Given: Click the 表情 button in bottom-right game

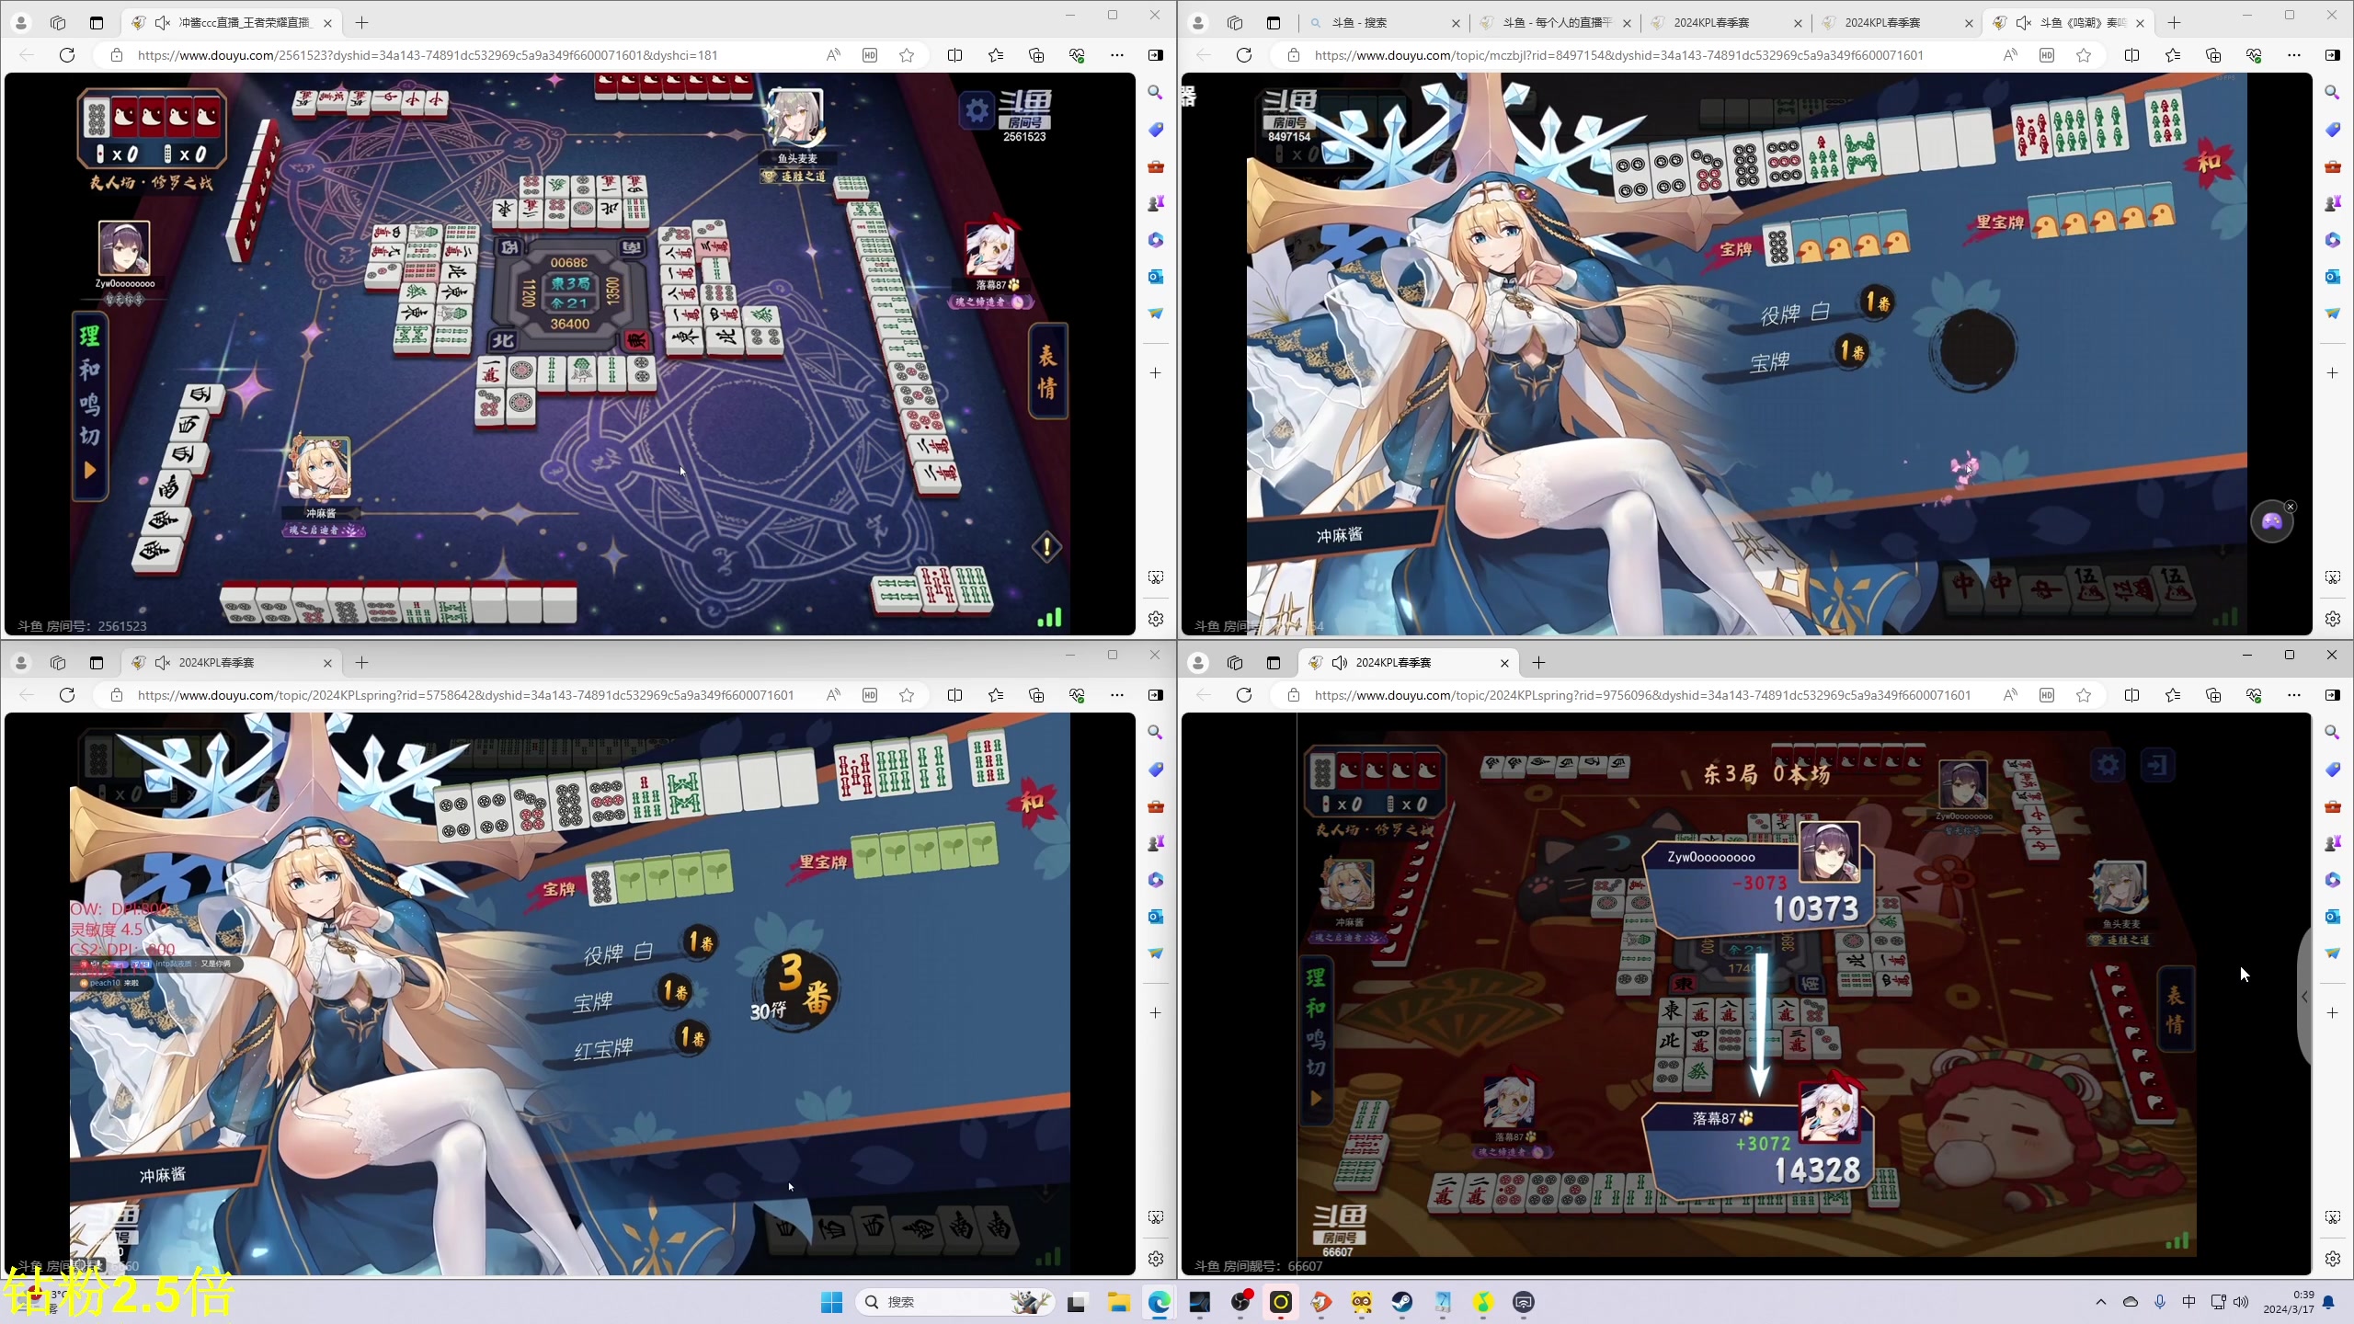Looking at the screenshot, I should click(x=2175, y=1010).
